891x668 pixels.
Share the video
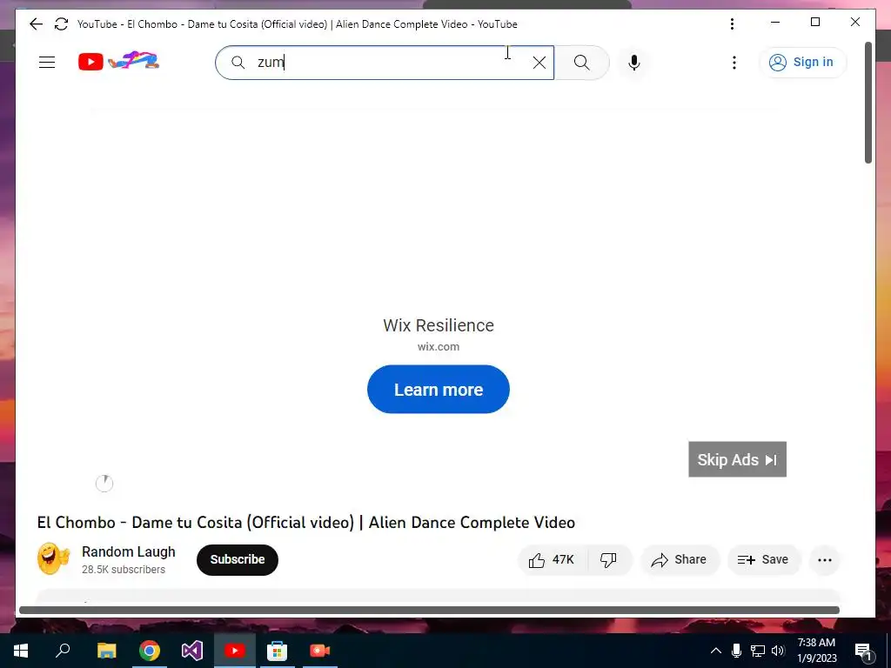(x=680, y=560)
